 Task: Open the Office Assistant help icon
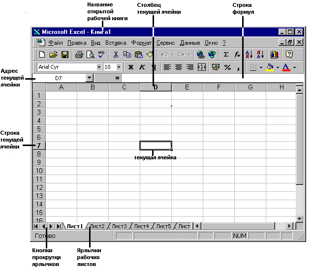click(x=289, y=55)
